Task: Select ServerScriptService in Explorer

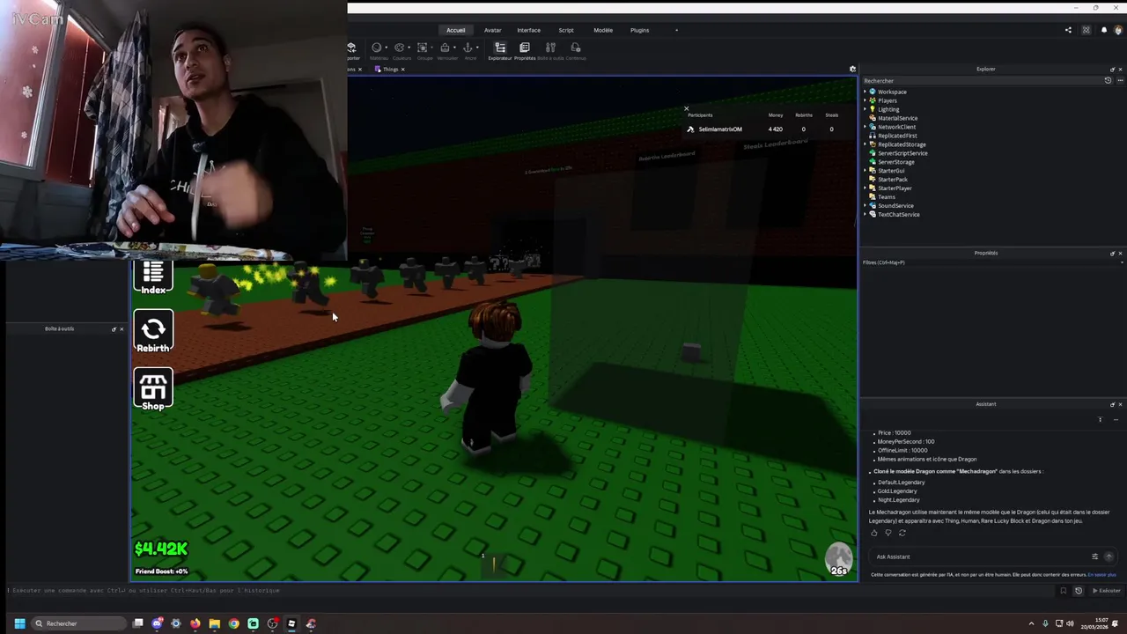Action: click(902, 153)
